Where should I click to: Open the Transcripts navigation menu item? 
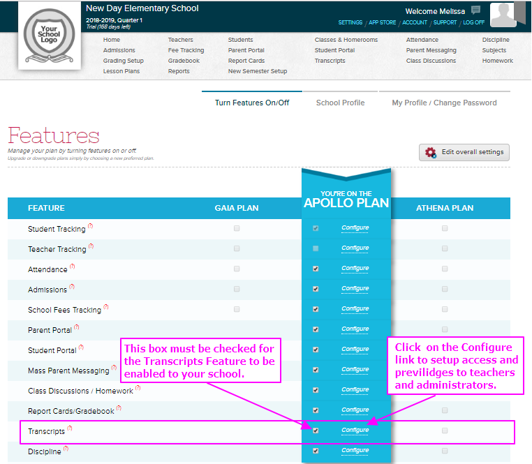pyautogui.click(x=330, y=61)
